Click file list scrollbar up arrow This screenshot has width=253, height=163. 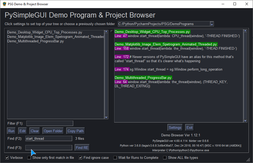106,31
